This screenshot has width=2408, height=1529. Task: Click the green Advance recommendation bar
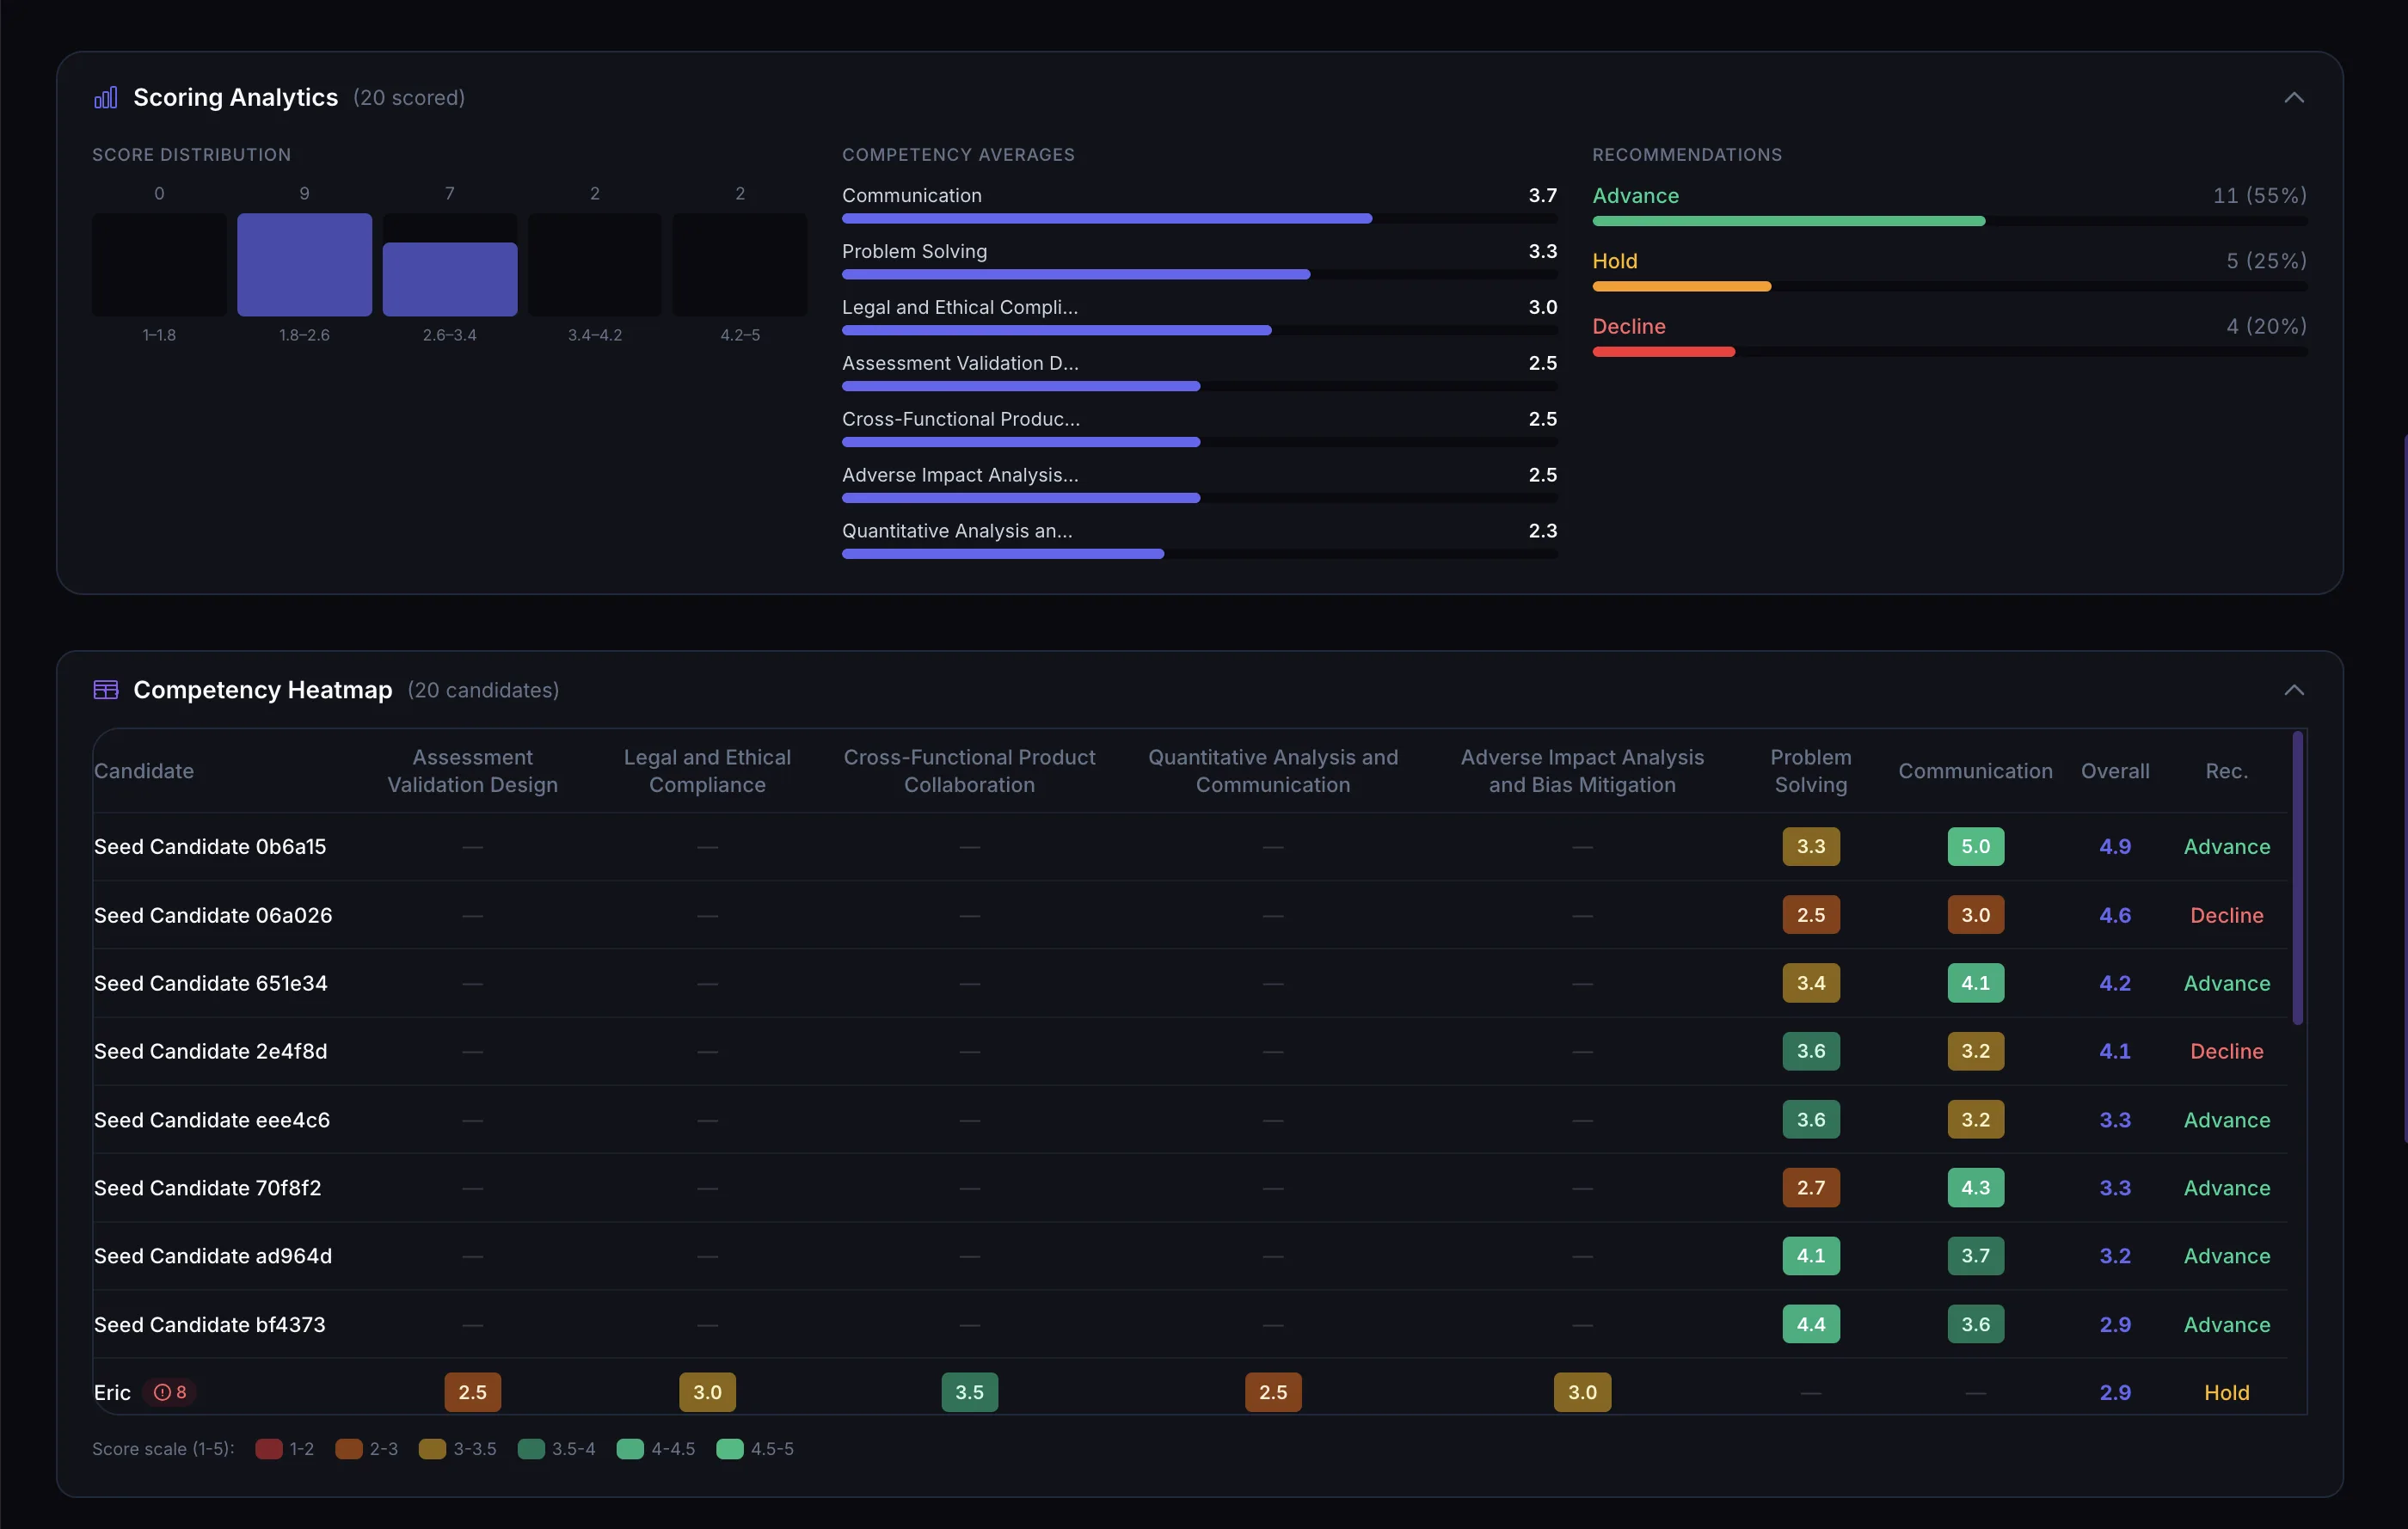click(1788, 221)
